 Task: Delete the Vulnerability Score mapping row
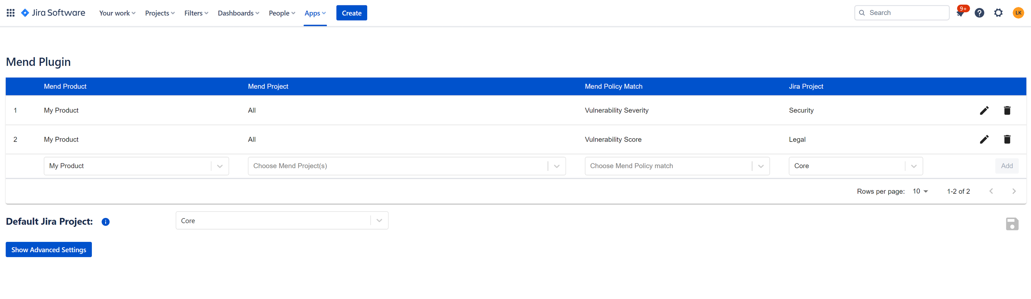tap(1007, 139)
